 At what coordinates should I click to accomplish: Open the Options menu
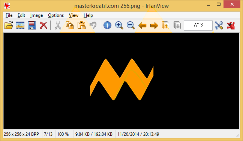(56, 15)
